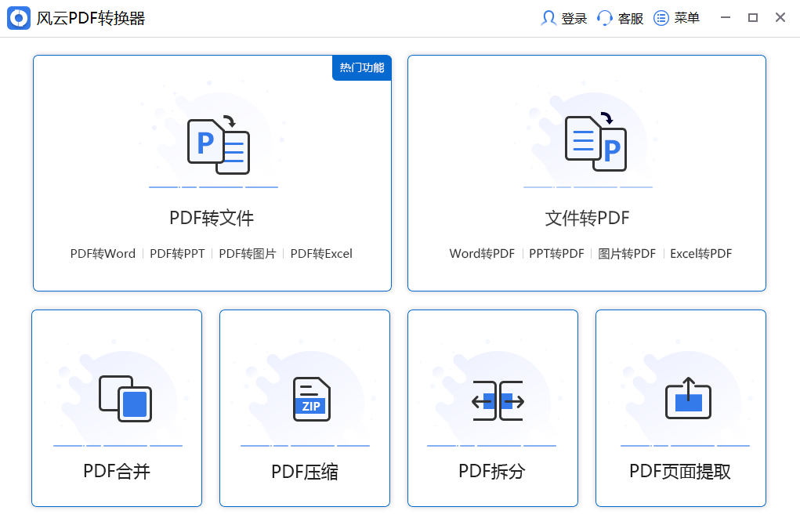The width and height of the screenshot is (800, 525).
Task: Click the 文件转PDF title text
Action: 587,219
